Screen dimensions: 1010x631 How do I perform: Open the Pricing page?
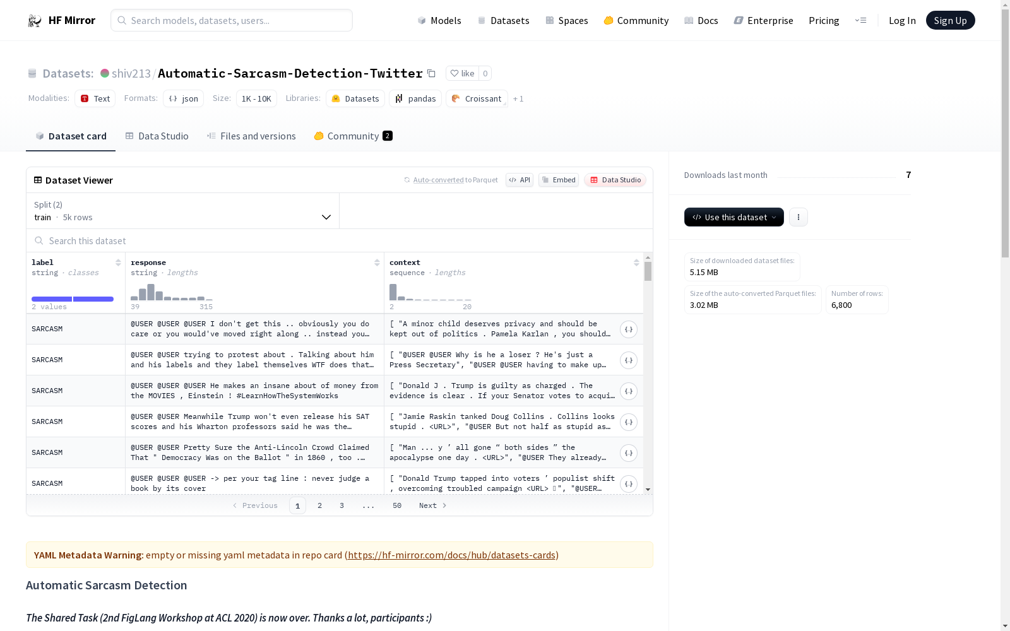(824, 20)
